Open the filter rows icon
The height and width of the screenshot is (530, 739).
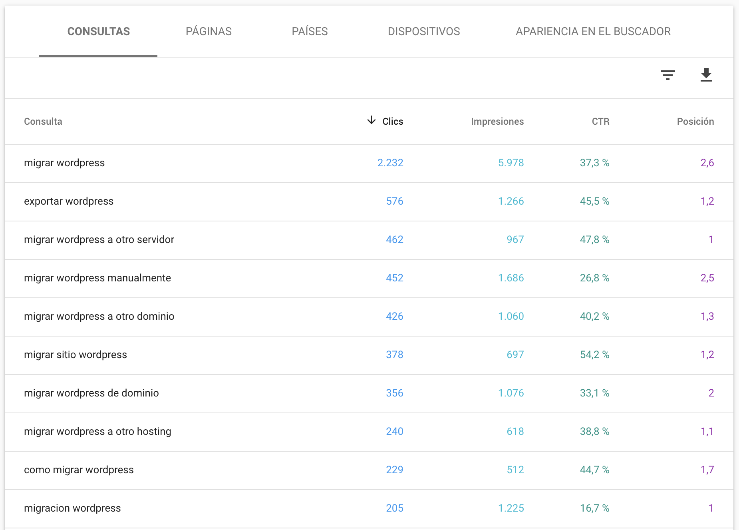point(667,75)
